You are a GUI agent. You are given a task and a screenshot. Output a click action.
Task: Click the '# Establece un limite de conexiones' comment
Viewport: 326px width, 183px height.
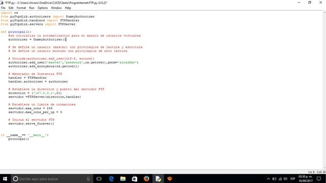[x=42, y=104]
